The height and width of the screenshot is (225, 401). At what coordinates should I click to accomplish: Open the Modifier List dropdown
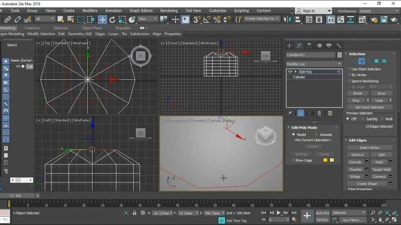[x=314, y=64]
